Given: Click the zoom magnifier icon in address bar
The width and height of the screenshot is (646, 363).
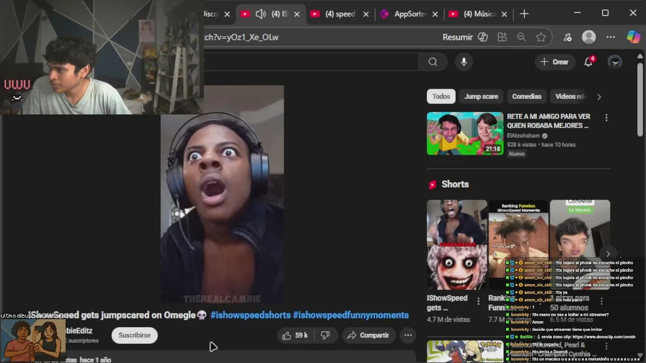Looking at the screenshot, I should coord(521,37).
